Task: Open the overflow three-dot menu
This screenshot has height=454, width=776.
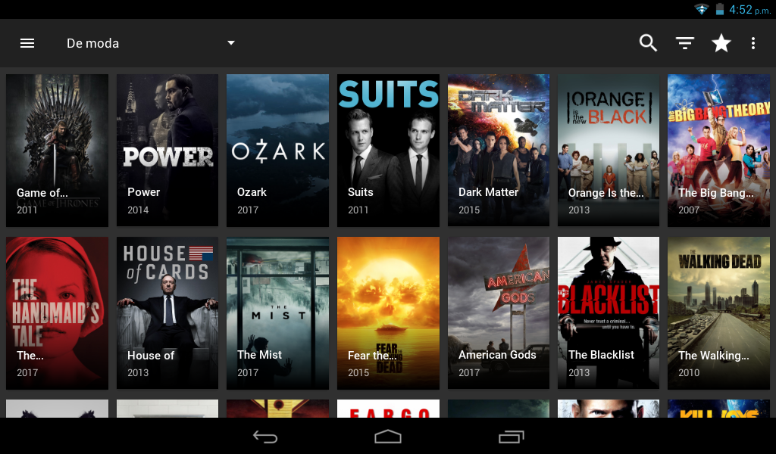Action: pyautogui.click(x=754, y=43)
